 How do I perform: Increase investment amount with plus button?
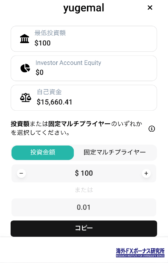(146, 173)
